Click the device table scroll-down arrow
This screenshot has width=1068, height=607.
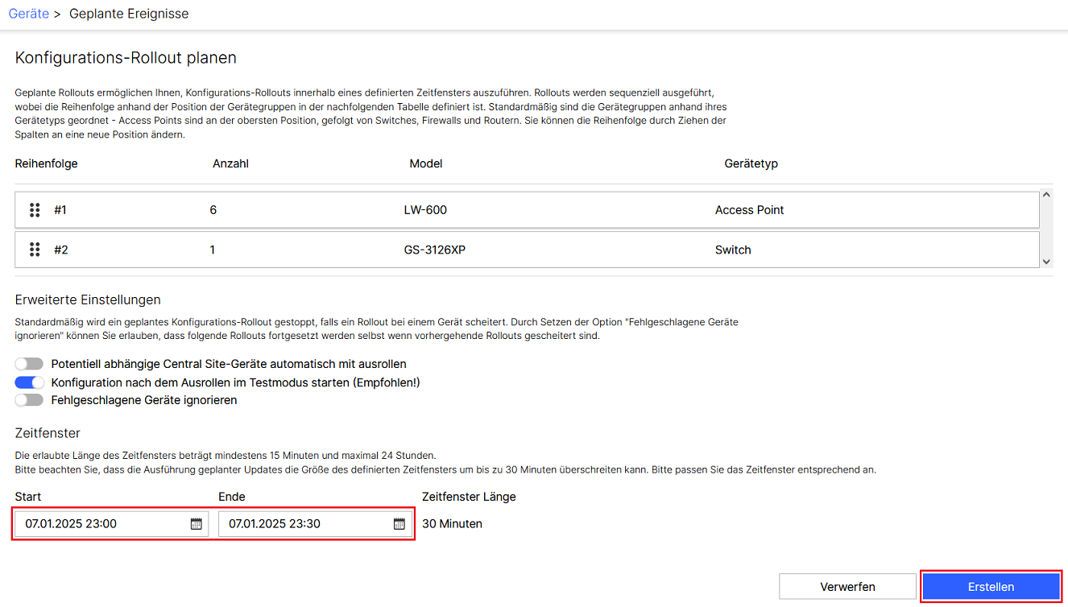(x=1046, y=262)
